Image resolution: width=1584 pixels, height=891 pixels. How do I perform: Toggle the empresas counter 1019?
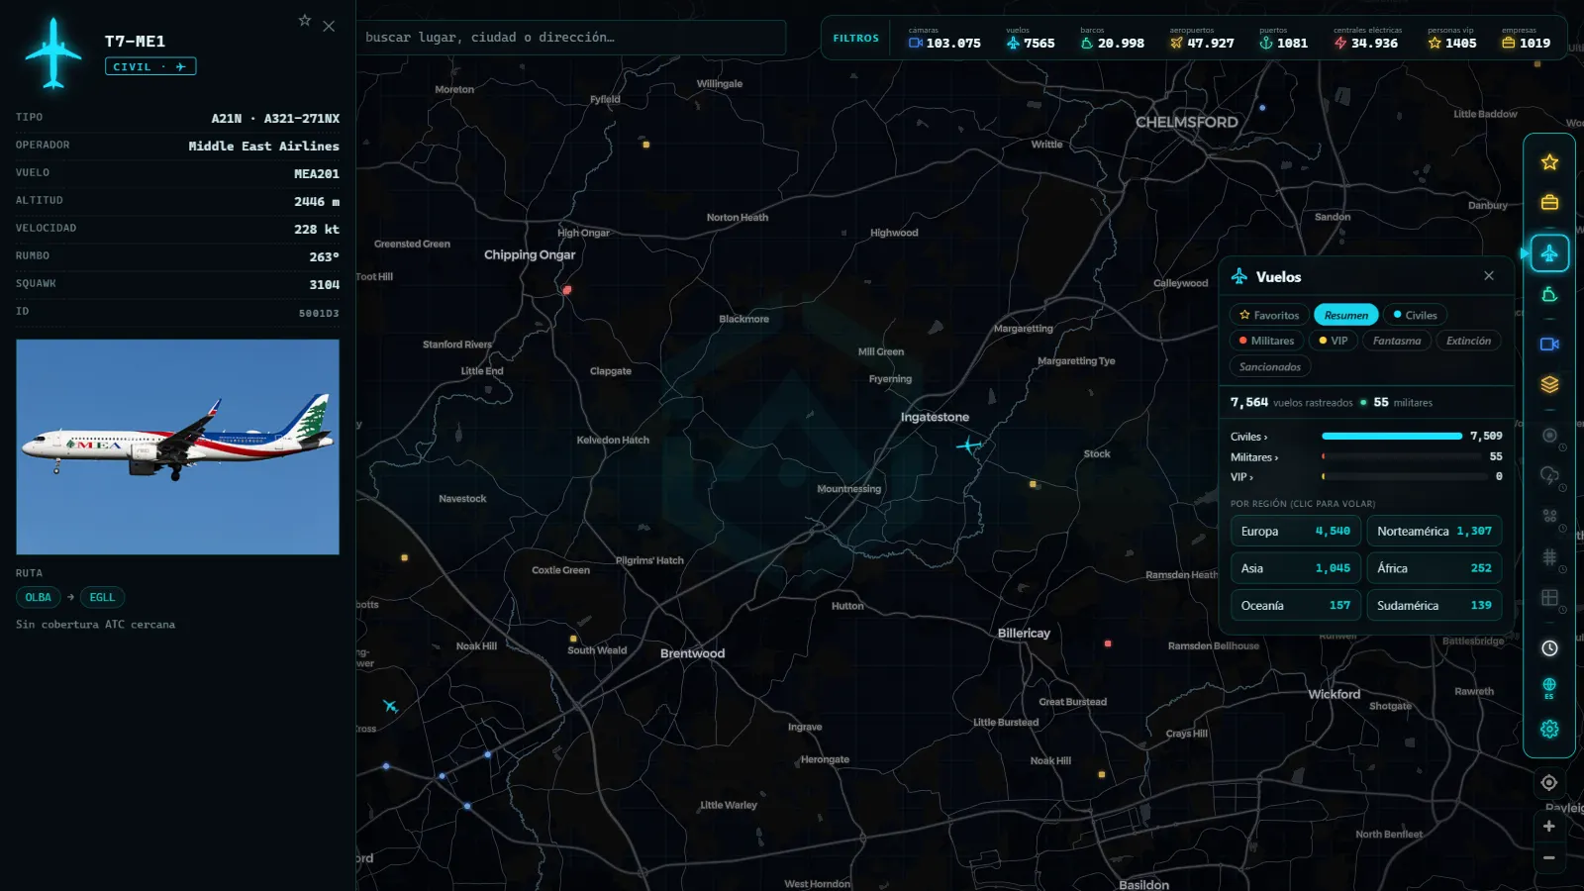[1526, 39]
